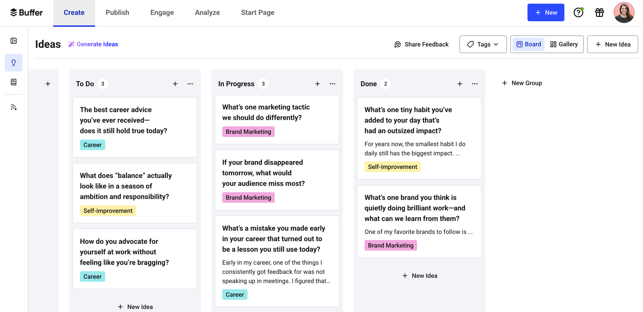Click the blue New button
Screen dimensions: 643x312
click(x=546, y=13)
